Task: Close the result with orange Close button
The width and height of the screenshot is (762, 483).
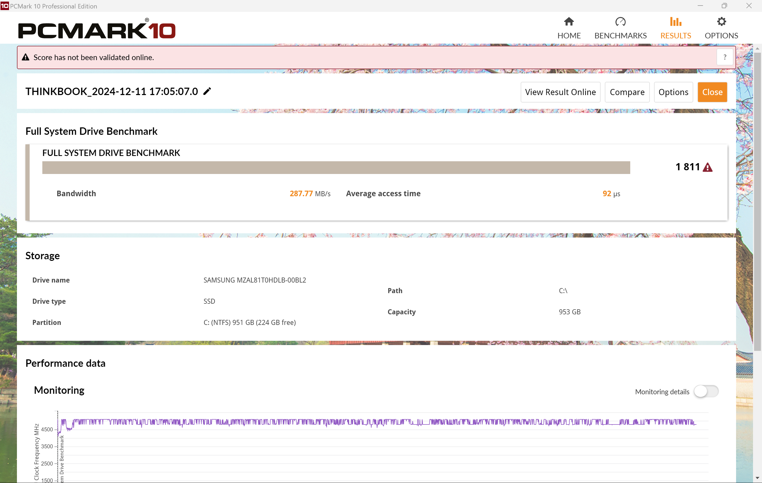Action: point(712,92)
